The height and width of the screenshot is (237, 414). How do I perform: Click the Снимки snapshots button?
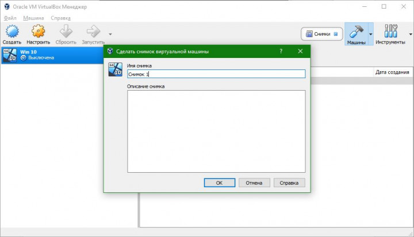coord(322,34)
